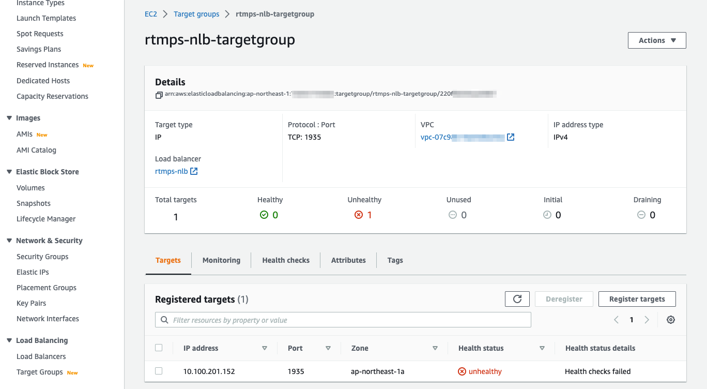
Task: Click the Draining minus icon
Action: pos(641,215)
